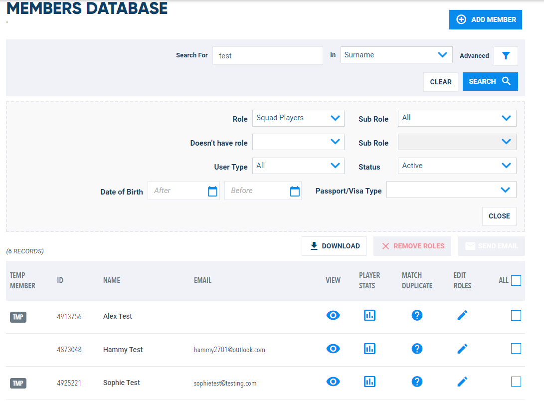Open player stats for Hammy Test
Viewport: 544px width, 401px height.
pos(369,349)
